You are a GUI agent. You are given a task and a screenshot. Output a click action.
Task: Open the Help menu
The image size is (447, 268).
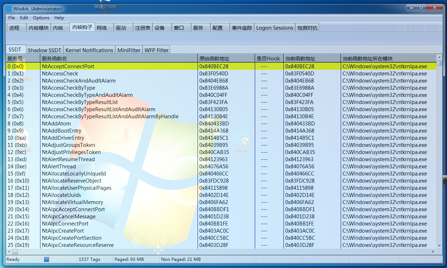click(59, 18)
